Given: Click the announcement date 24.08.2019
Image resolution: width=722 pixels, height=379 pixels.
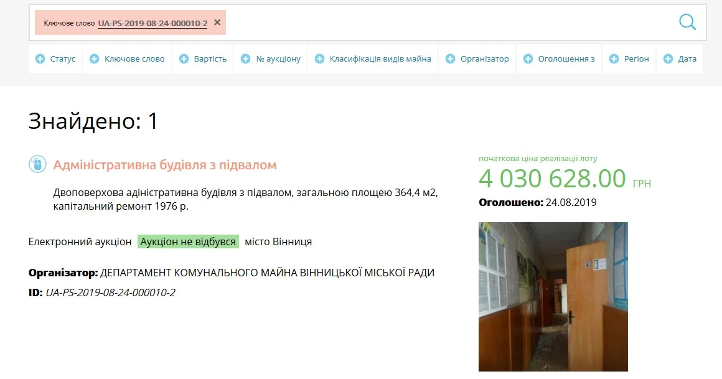Looking at the screenshot, I should [571, 203].
